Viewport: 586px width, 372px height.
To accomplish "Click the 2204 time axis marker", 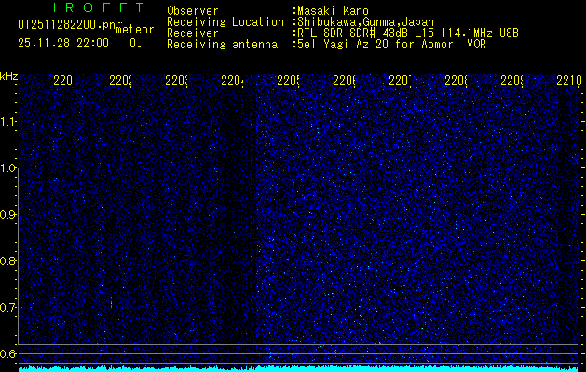I will coord(232,80).
